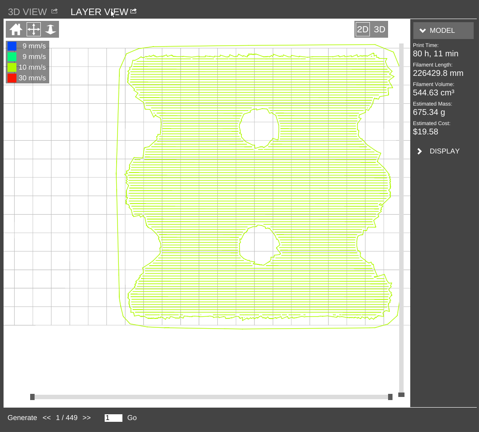Reset view with the home icon
Image resolution: width=479 pixels, height=432 pixels.
[16, 29]
